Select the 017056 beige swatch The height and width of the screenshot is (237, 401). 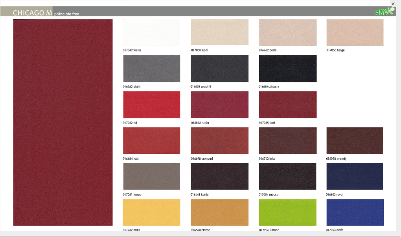coord(355,33)
